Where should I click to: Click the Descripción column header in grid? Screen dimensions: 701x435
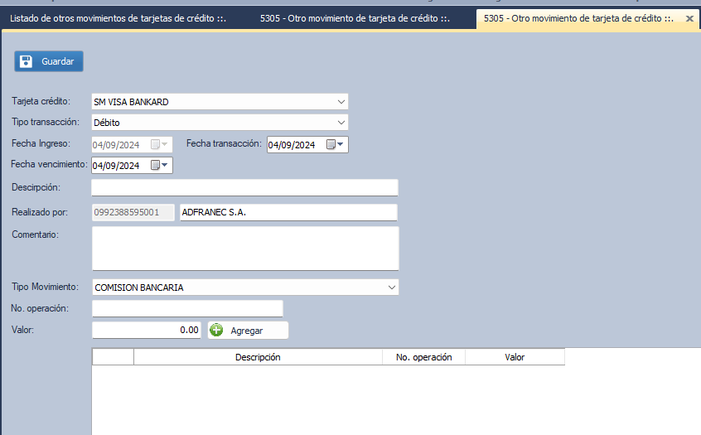point(258,357)
